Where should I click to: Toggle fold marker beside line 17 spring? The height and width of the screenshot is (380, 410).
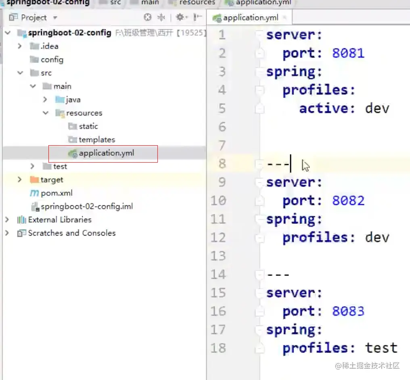[259, 330]
